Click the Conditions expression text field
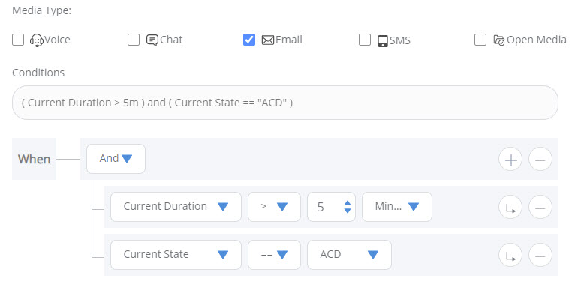Viewport: 572px width, 281px height. click(x=285, y=103)
